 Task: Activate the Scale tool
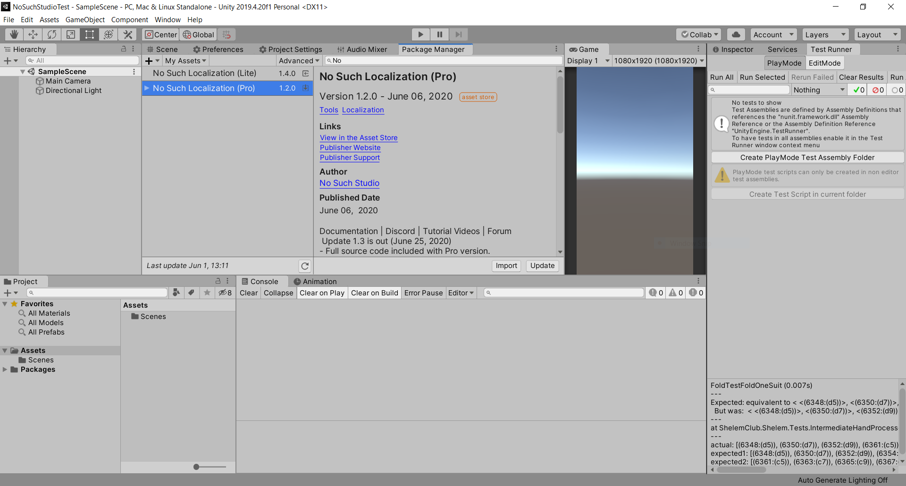[x=70, y=34]
